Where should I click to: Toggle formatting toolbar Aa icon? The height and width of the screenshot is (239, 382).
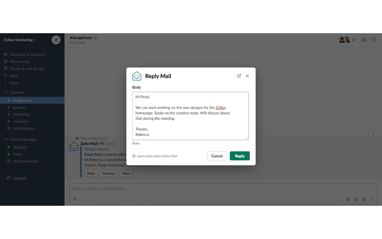(x=340, y=200)
